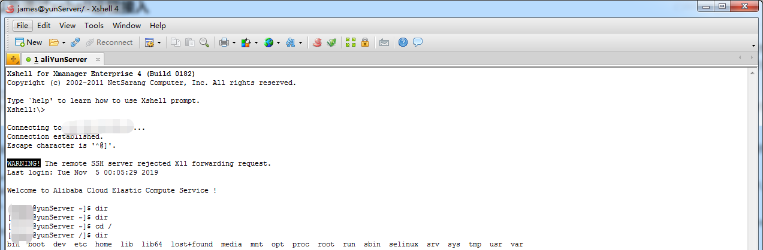
Task: Expand the Font dropdown arrow
Action: (x=300, y=42)
